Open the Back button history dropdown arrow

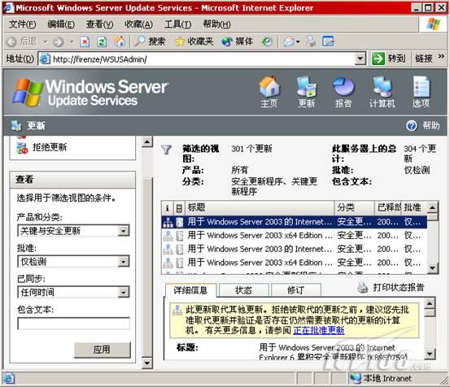point(46,42)
